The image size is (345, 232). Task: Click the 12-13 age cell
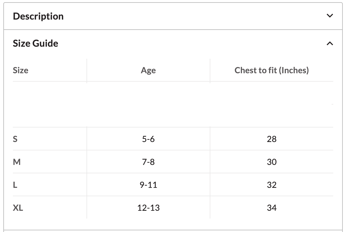[148, 208]
